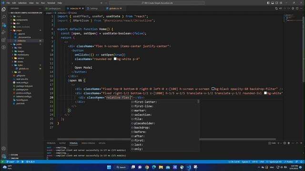
Task: Open the Selection menu
Action: (x=22, y=3)
